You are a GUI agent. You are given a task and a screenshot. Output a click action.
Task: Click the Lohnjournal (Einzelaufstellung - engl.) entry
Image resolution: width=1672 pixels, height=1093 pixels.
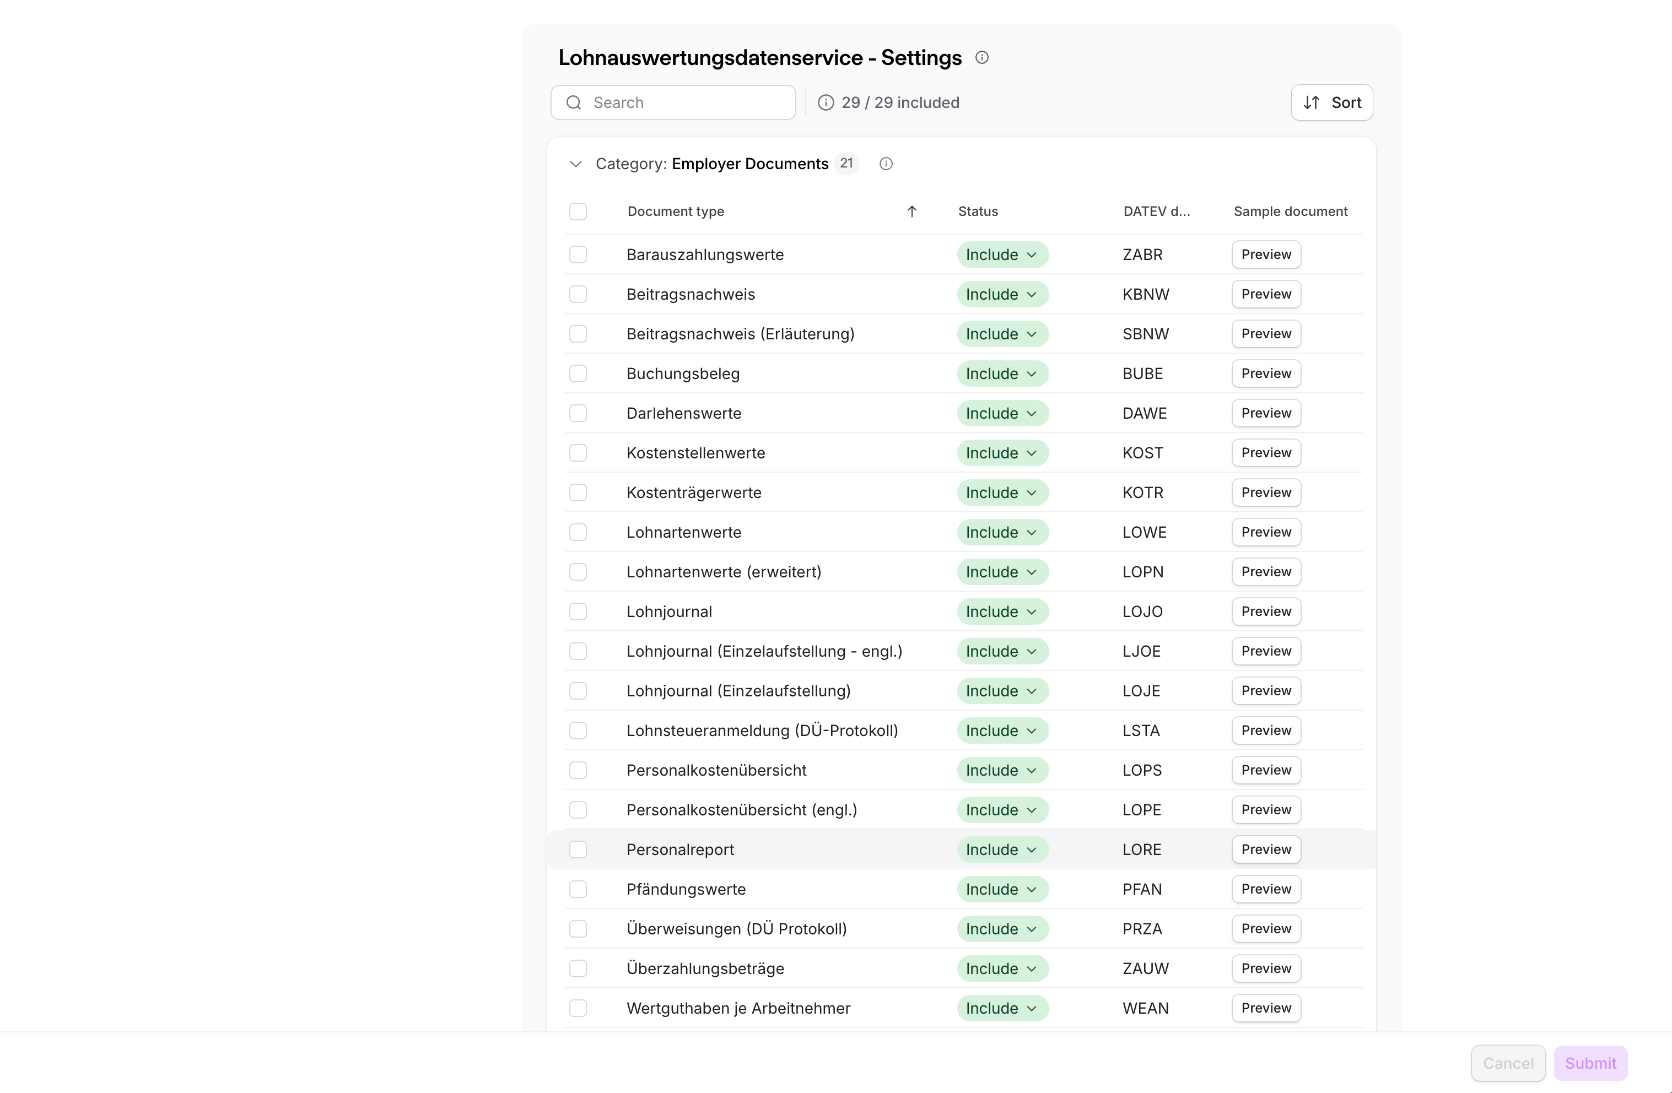764,651
